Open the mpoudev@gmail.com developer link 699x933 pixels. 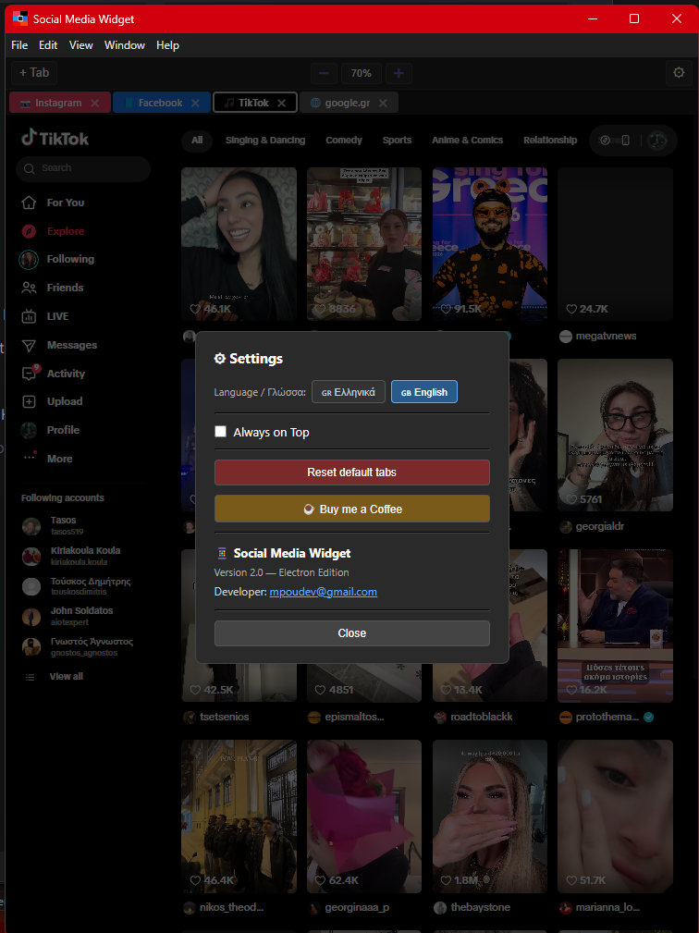[x=323, y=592]
